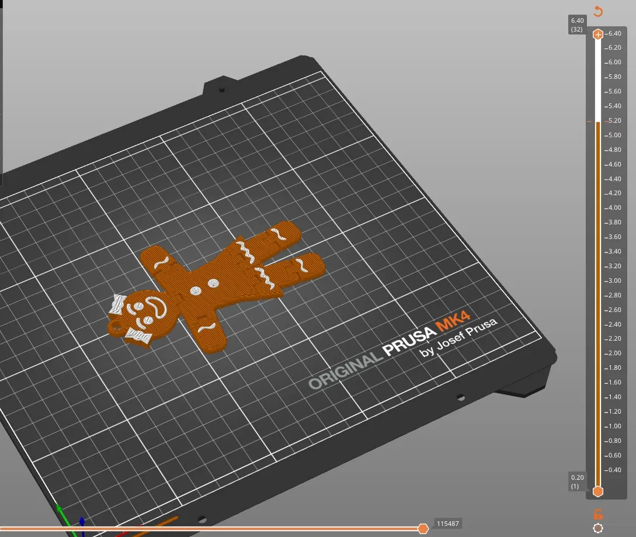Click the blue axis arrow near the plate corner
Viewport: 636px width, 537px height.
[82, 520]
